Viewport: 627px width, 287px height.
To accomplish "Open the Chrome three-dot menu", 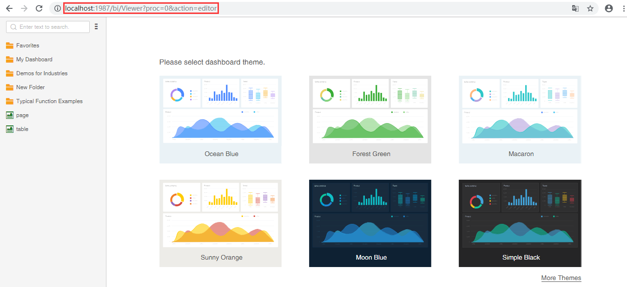I will (x=623, y=8).
